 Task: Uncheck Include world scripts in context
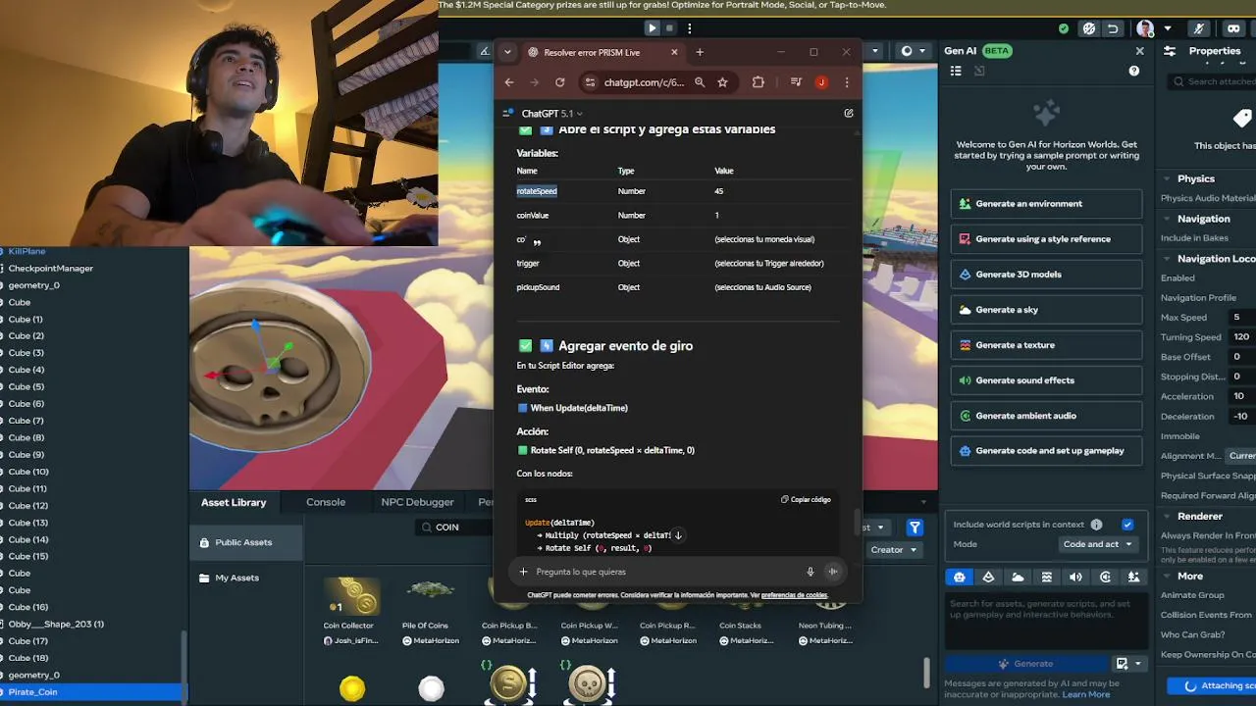pos(1127,525)
